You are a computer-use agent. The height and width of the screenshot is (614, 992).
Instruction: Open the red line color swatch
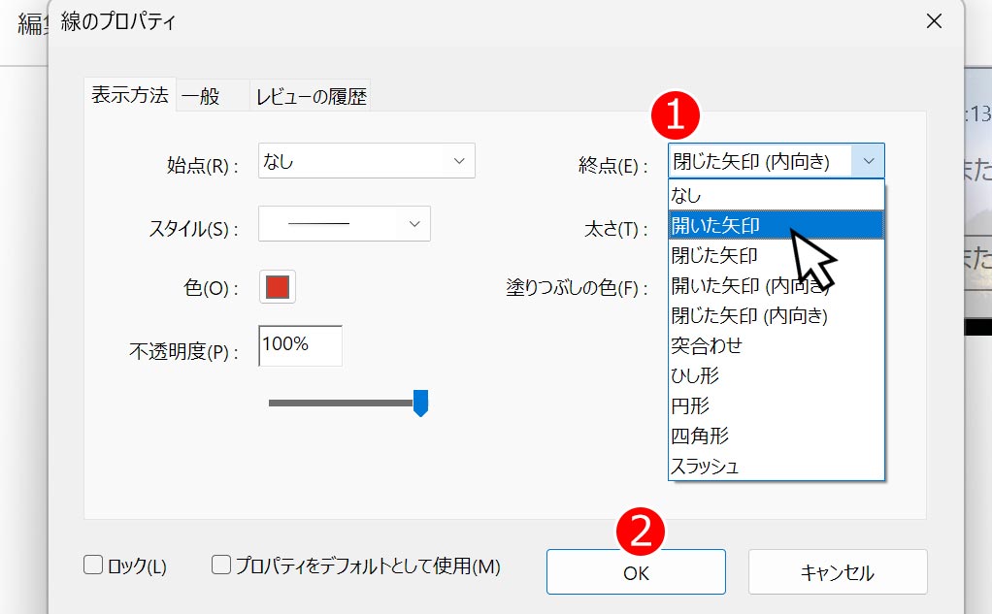tap(277, 287)
